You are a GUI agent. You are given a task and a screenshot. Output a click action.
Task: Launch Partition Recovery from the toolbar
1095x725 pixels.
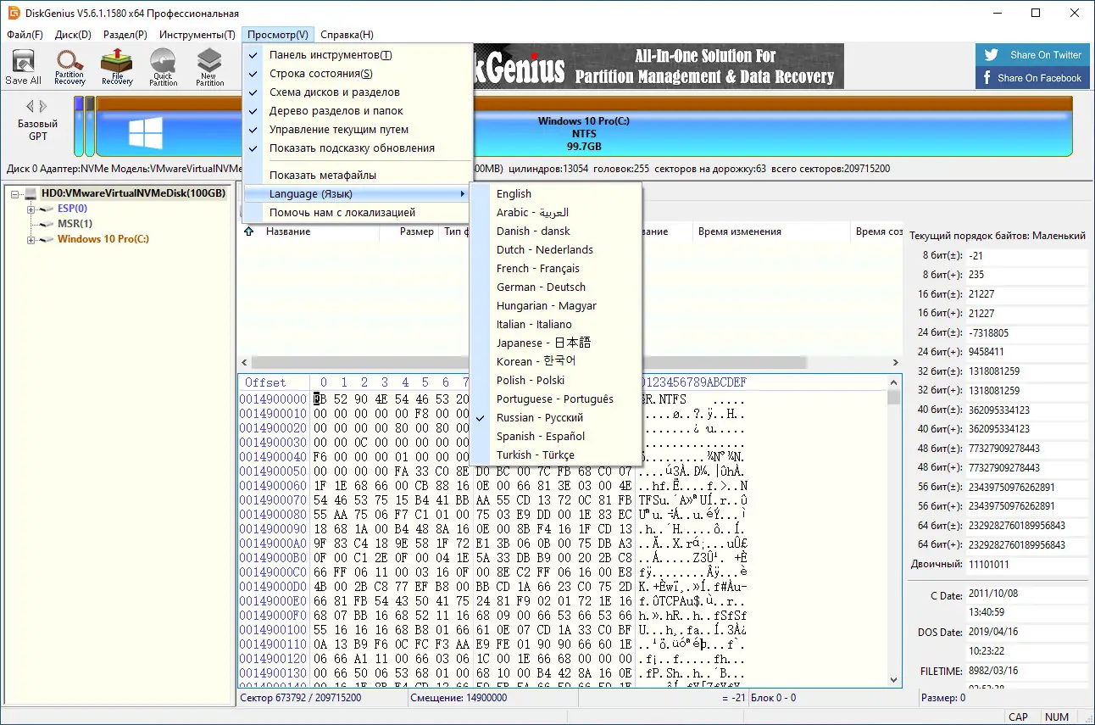coord(69,67)
